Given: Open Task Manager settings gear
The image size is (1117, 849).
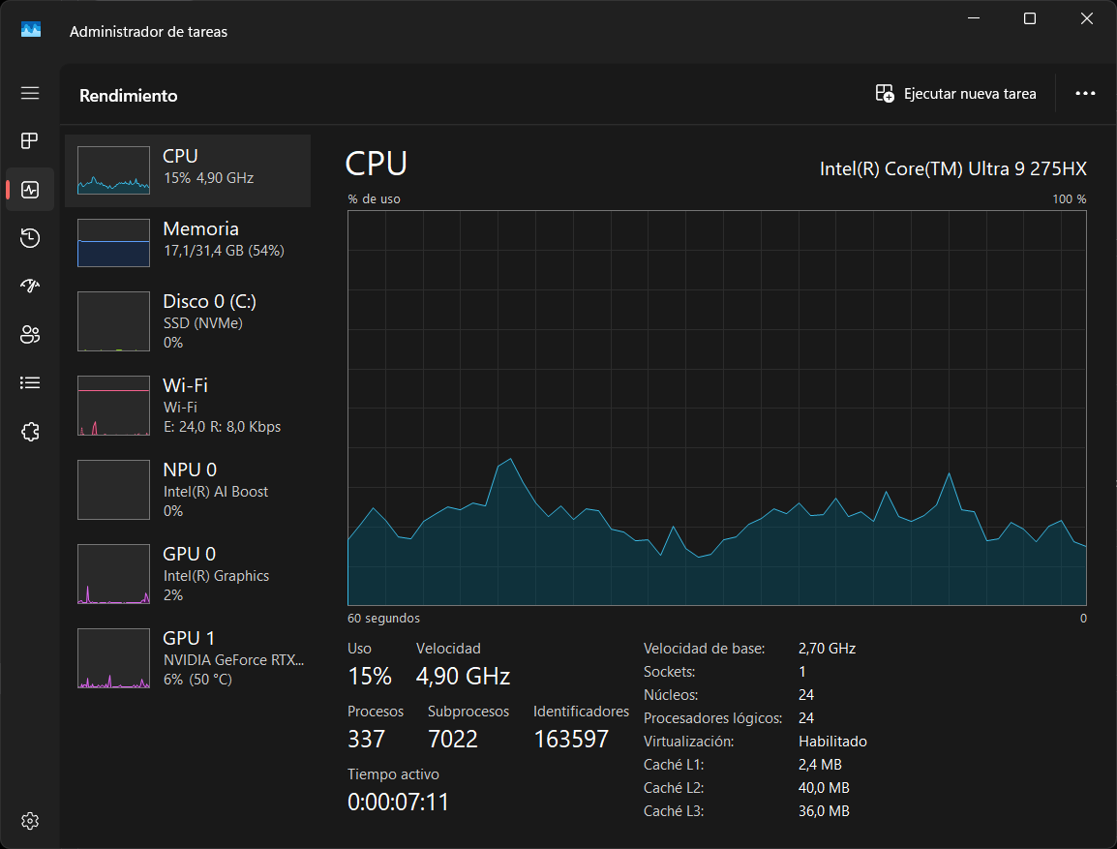Looking at the screenshot, I should pos(30,821).
